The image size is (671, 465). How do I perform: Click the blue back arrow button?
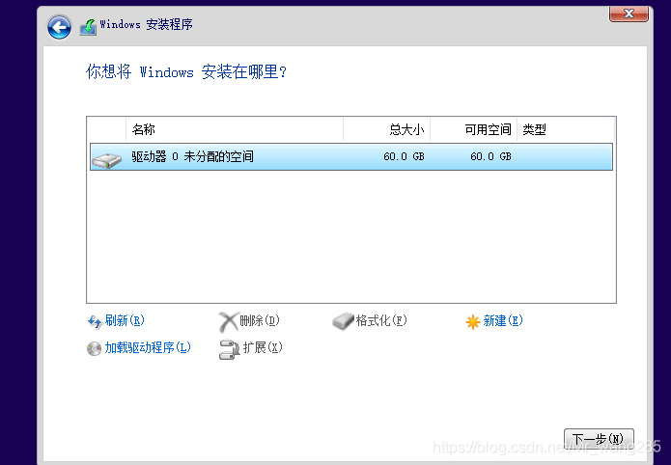pyautogui.click(x=59, y=28)
